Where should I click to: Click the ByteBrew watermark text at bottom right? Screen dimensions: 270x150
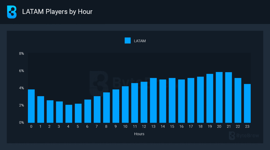pos(248,136)
